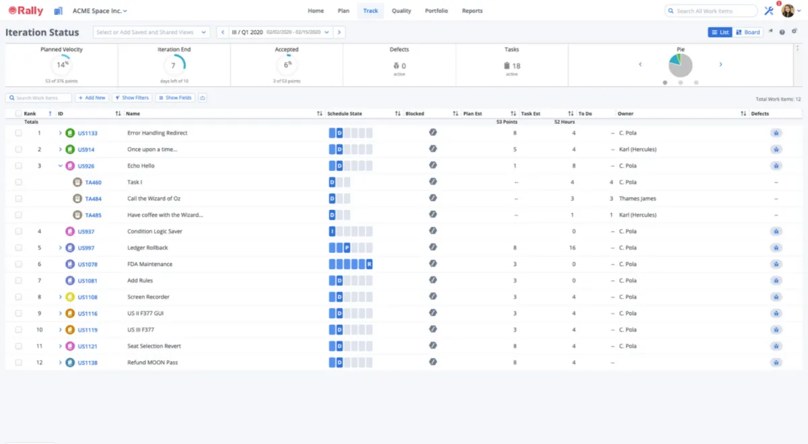The width and height of the screenshot is (808, 444).
Task: Click the user story icon for US1078
Action: pyautogui.click(x=69, y=264)
